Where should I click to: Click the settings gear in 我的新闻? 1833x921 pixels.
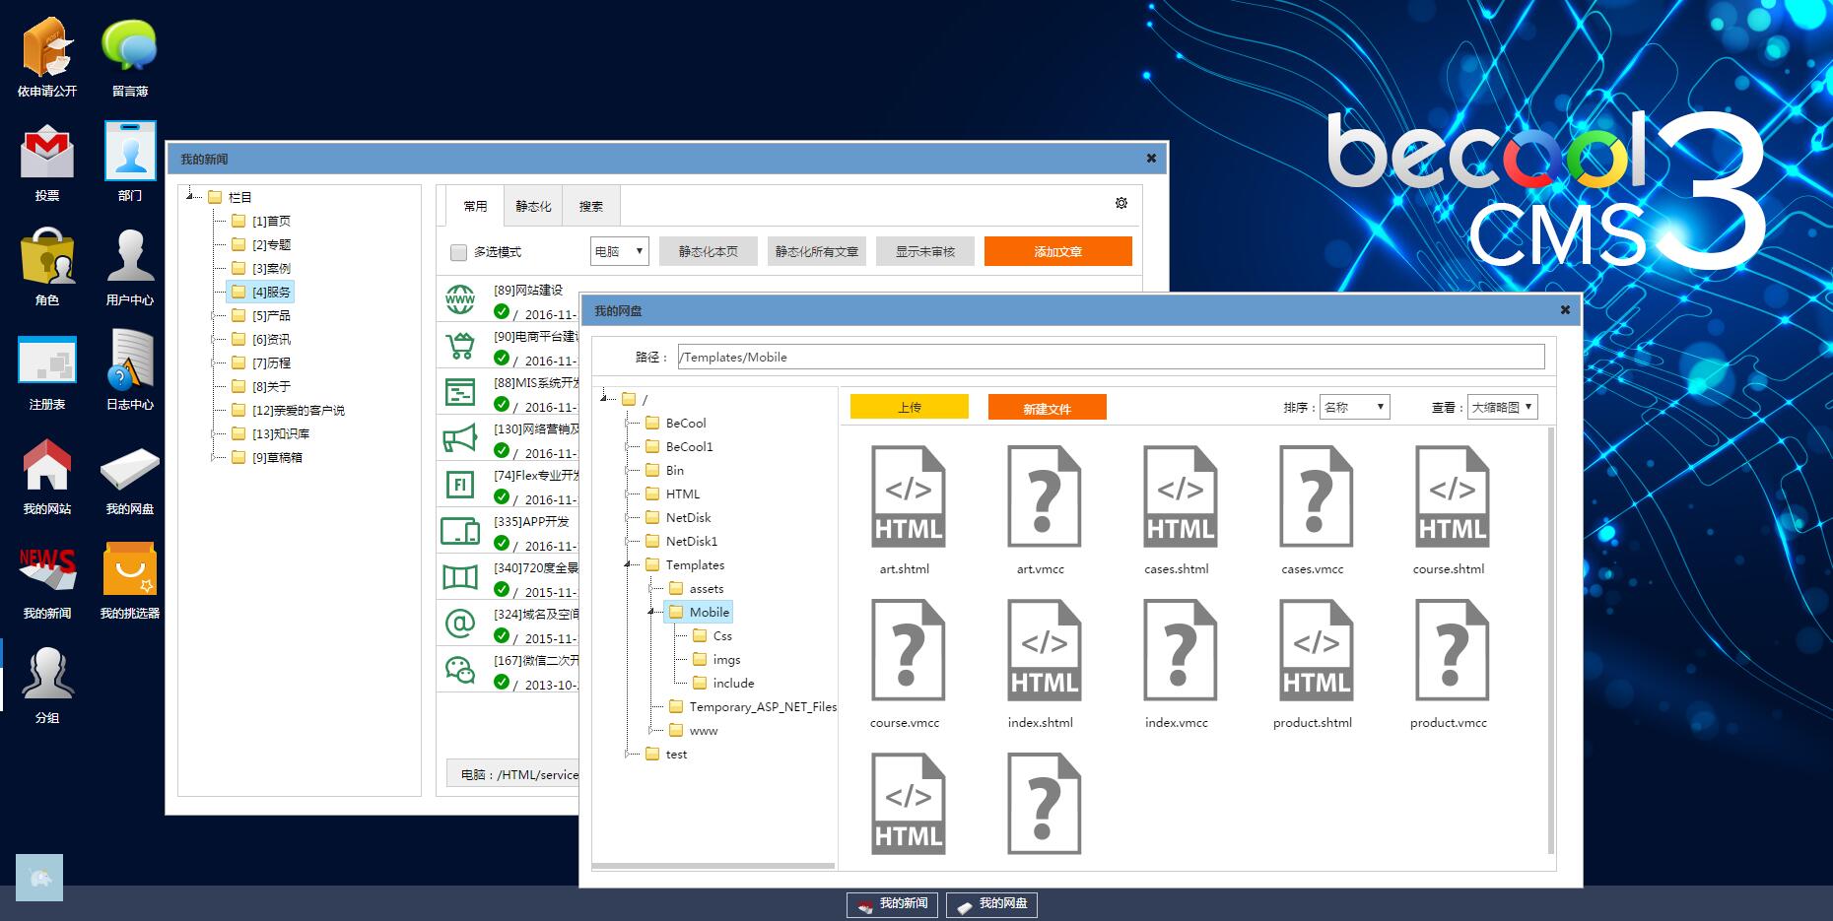[1120, 203]
